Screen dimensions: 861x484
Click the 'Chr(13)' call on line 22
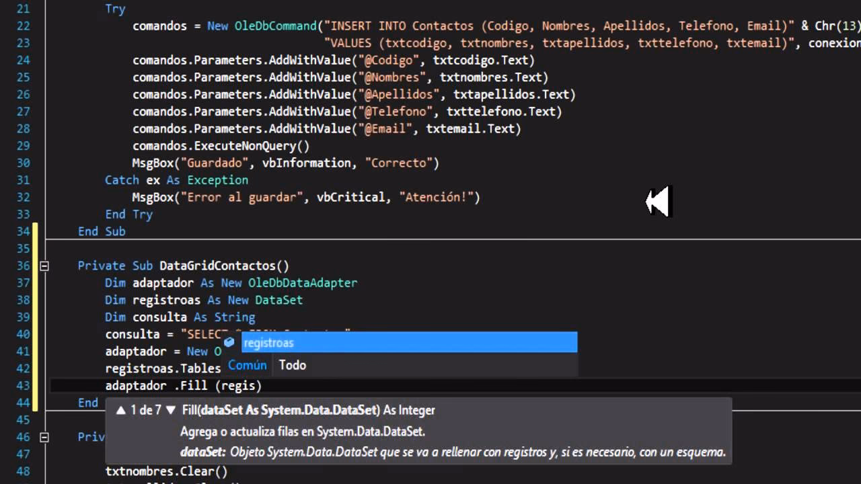click(x=838, y=26)
